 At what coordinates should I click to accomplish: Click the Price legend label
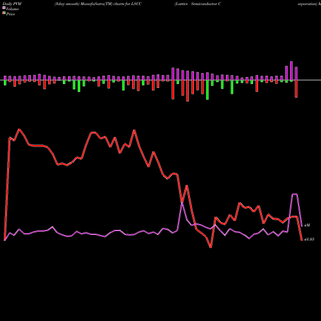point(10,14)
